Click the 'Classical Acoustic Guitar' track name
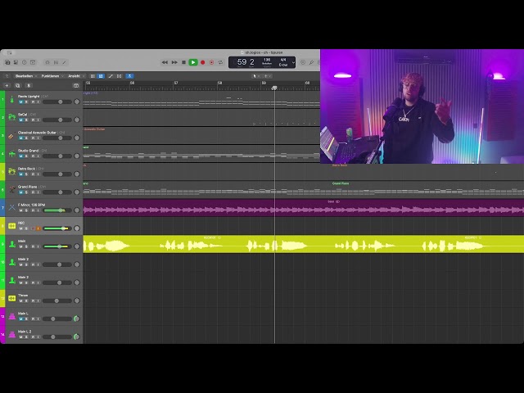 tap(37, 133)
